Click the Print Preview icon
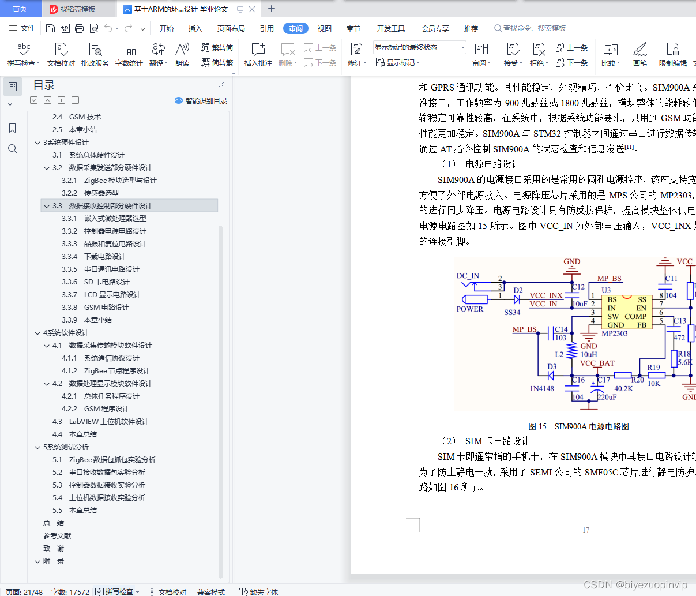 (93, 28)
